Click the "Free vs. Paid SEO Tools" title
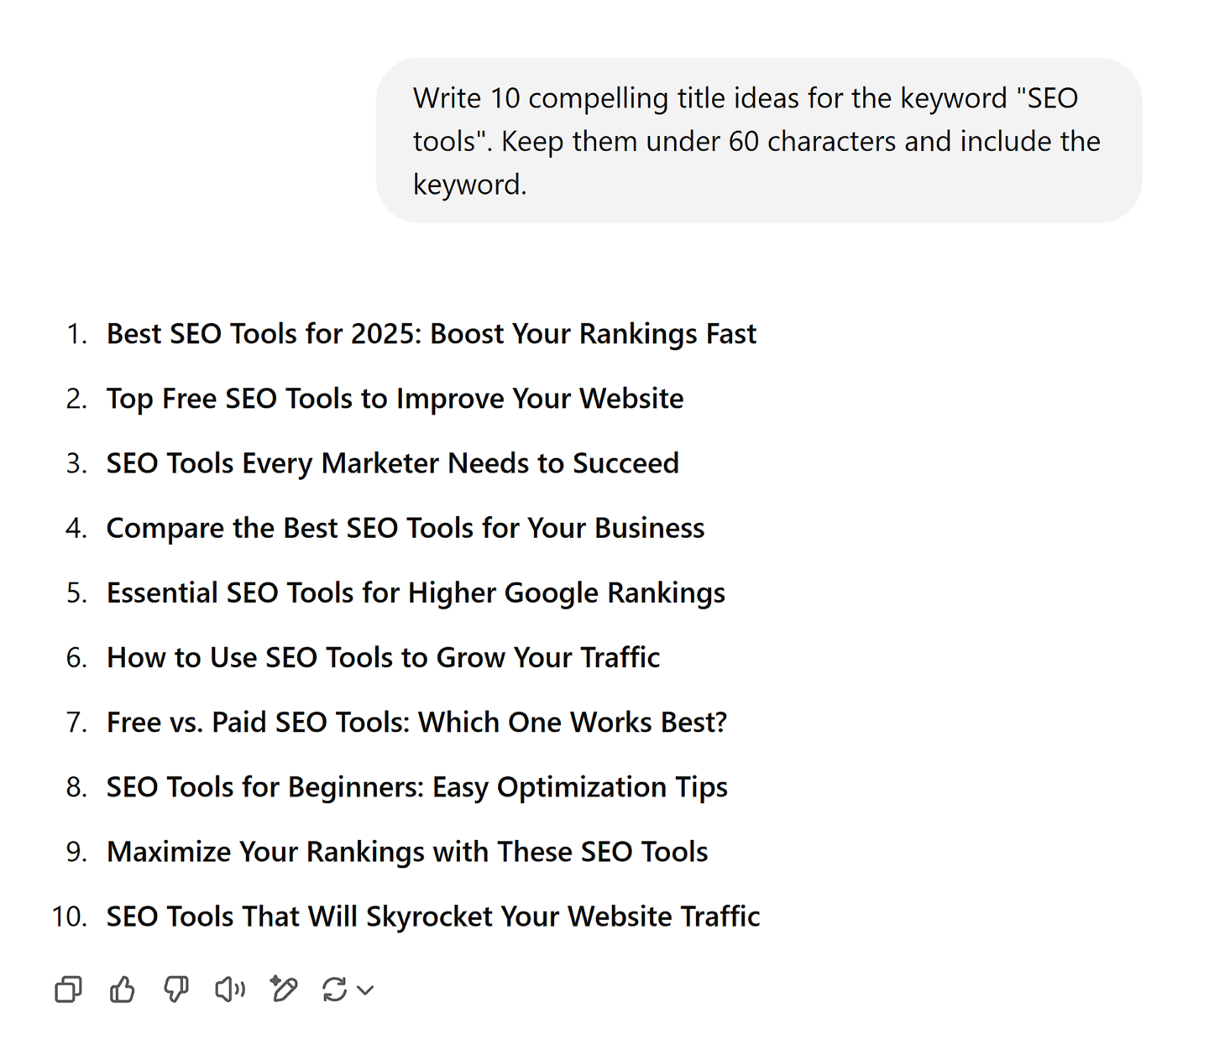Viewport: 1209px width, 1060px height. (x=416, y=722)
